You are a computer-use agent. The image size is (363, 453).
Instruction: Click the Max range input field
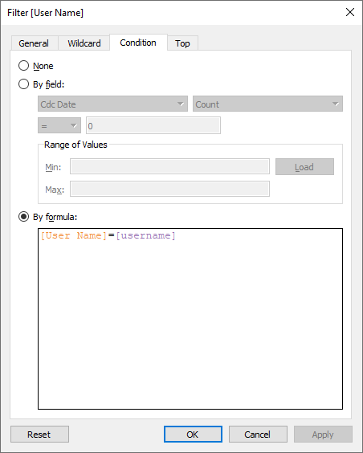coord(169,189)
